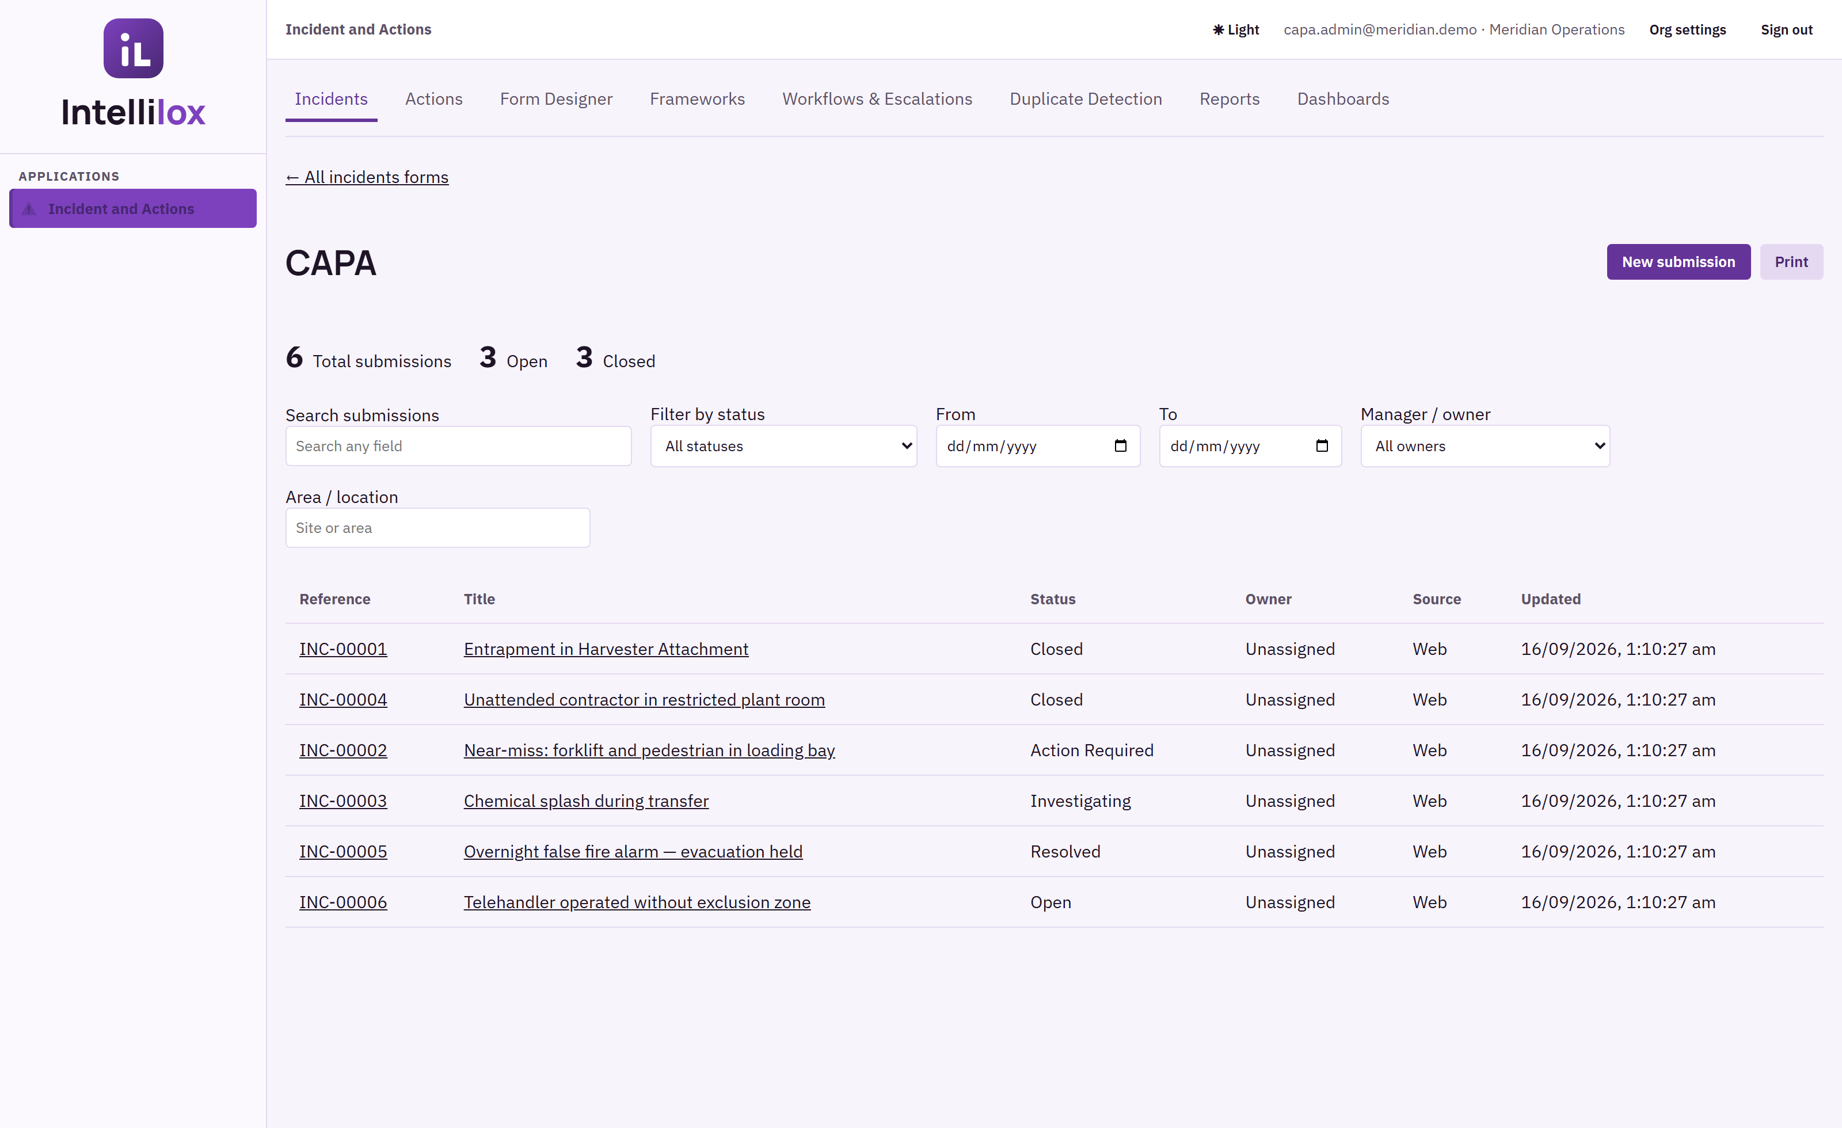This screenshot has width=1842, height=1128.
Task: Open the Frameworks tab
Action: point(697,100)
